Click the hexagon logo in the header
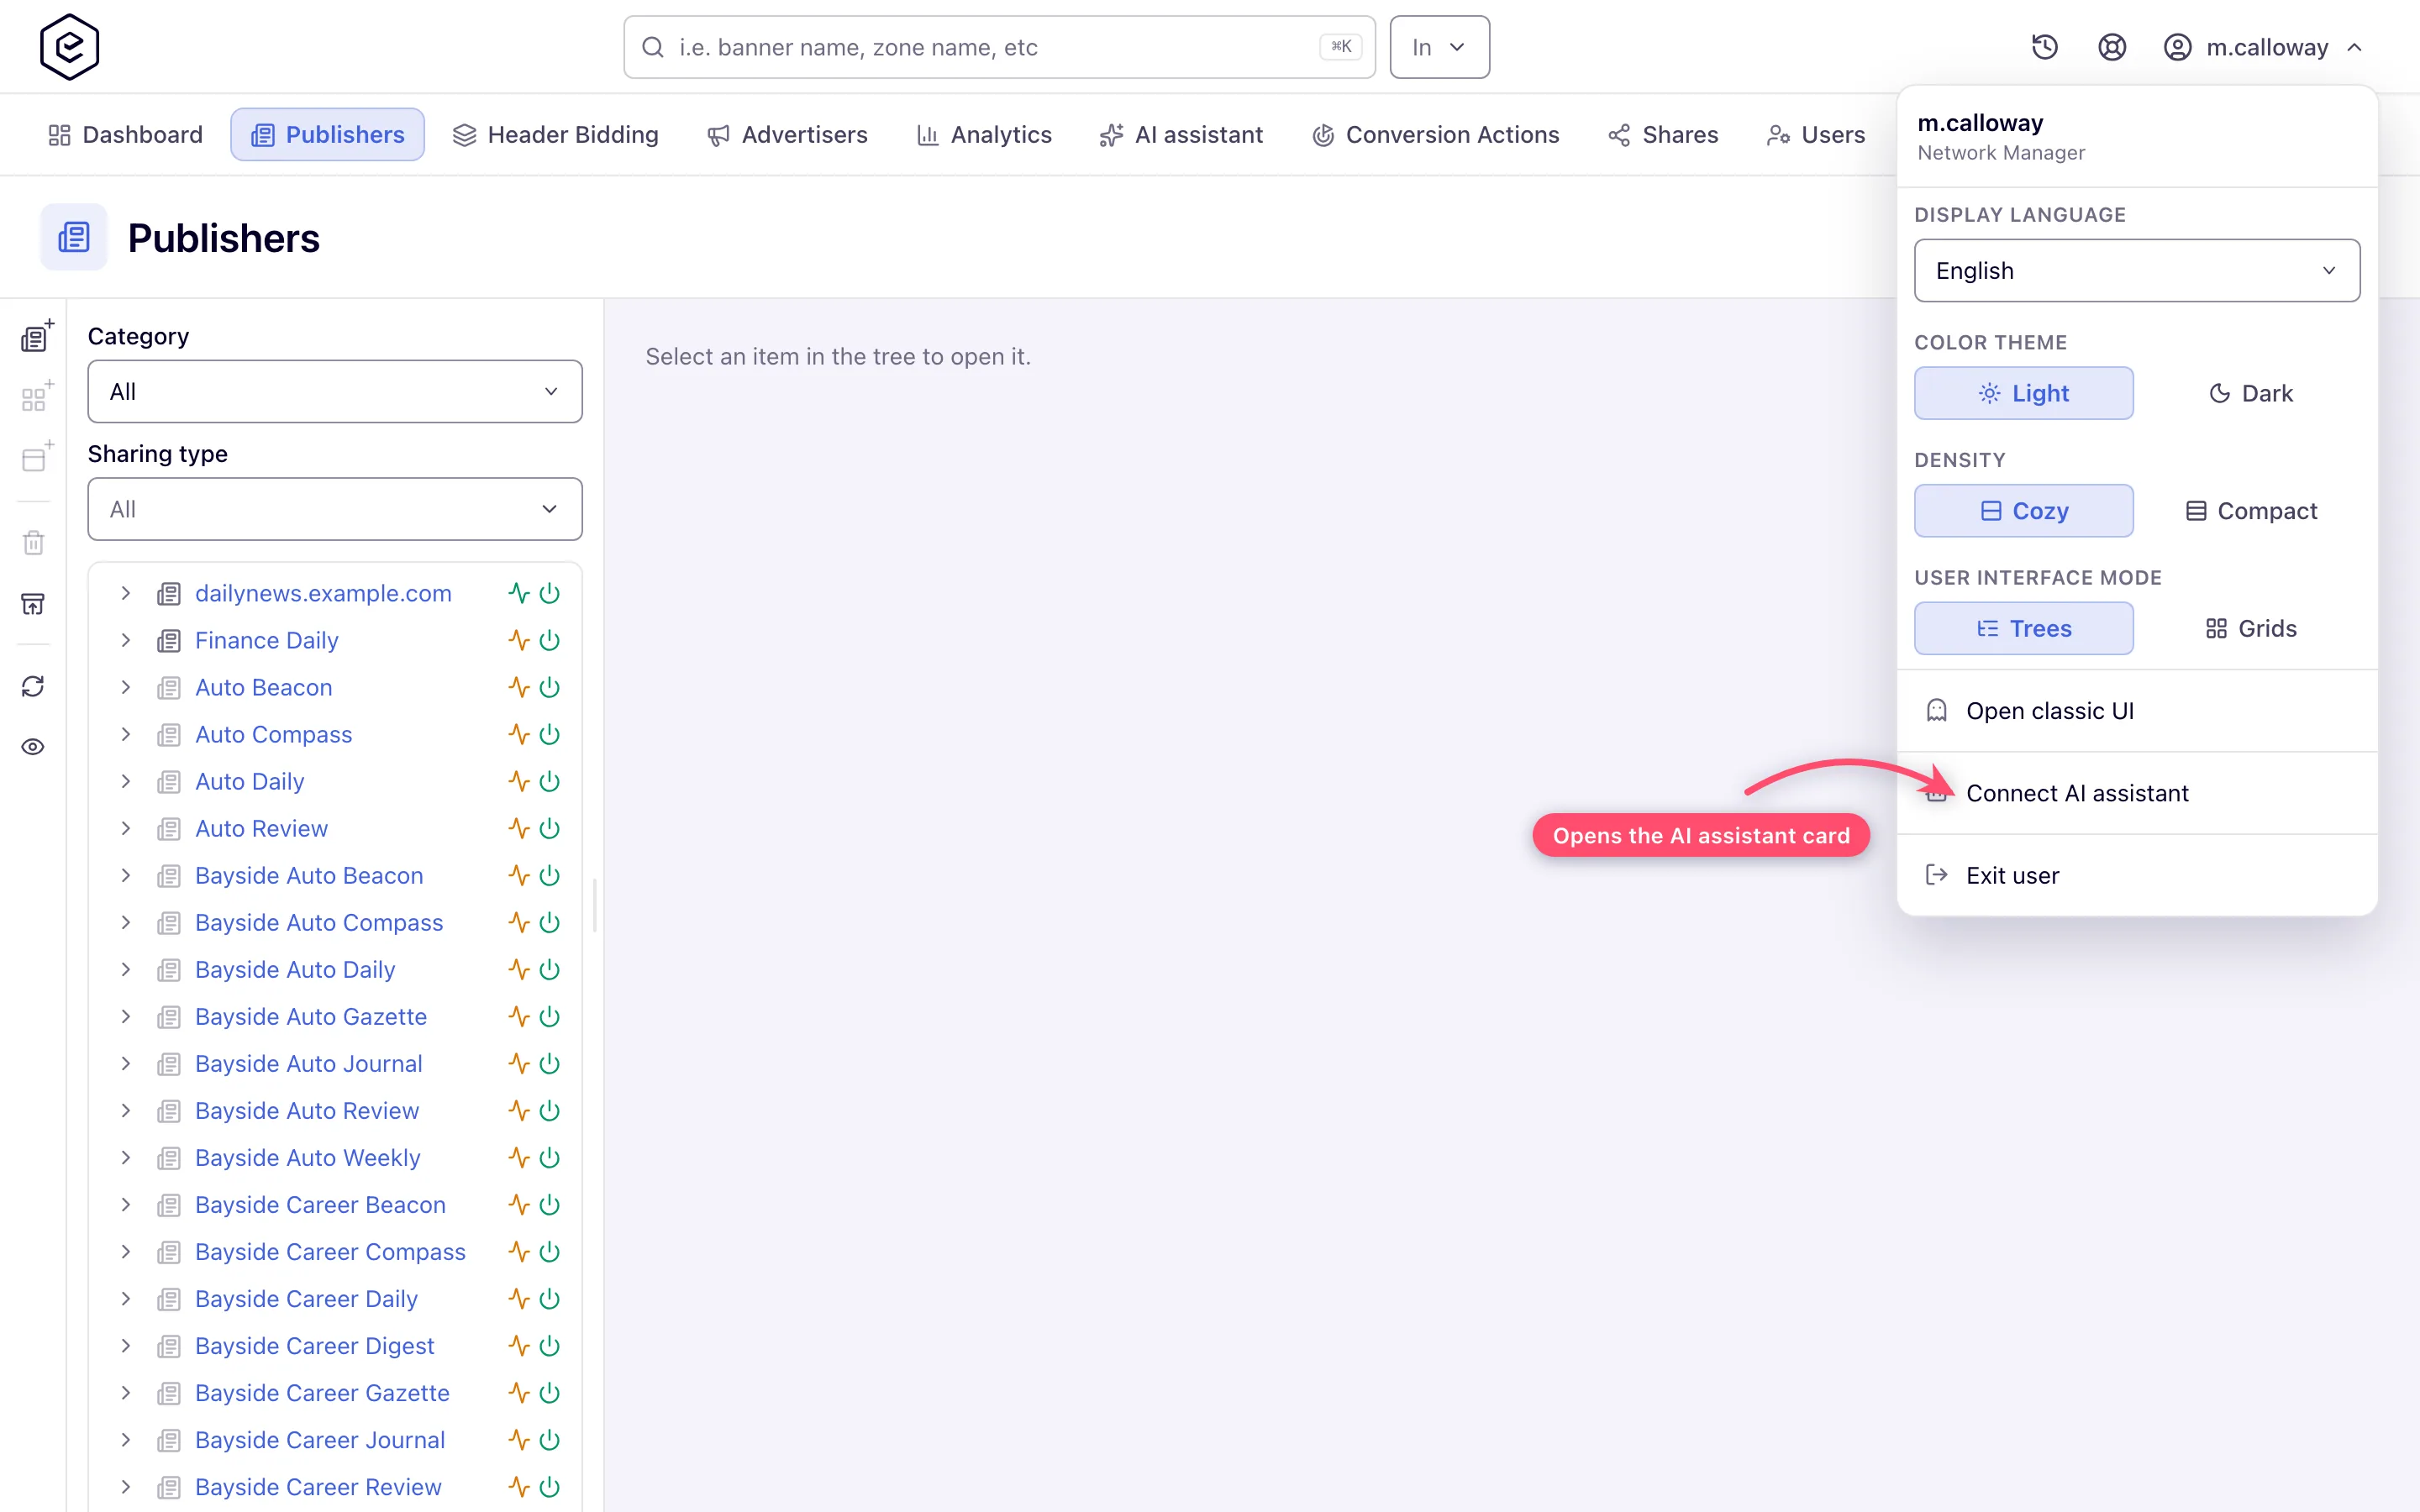Viewport: 2420px width, 1512px height. [69, 47]
